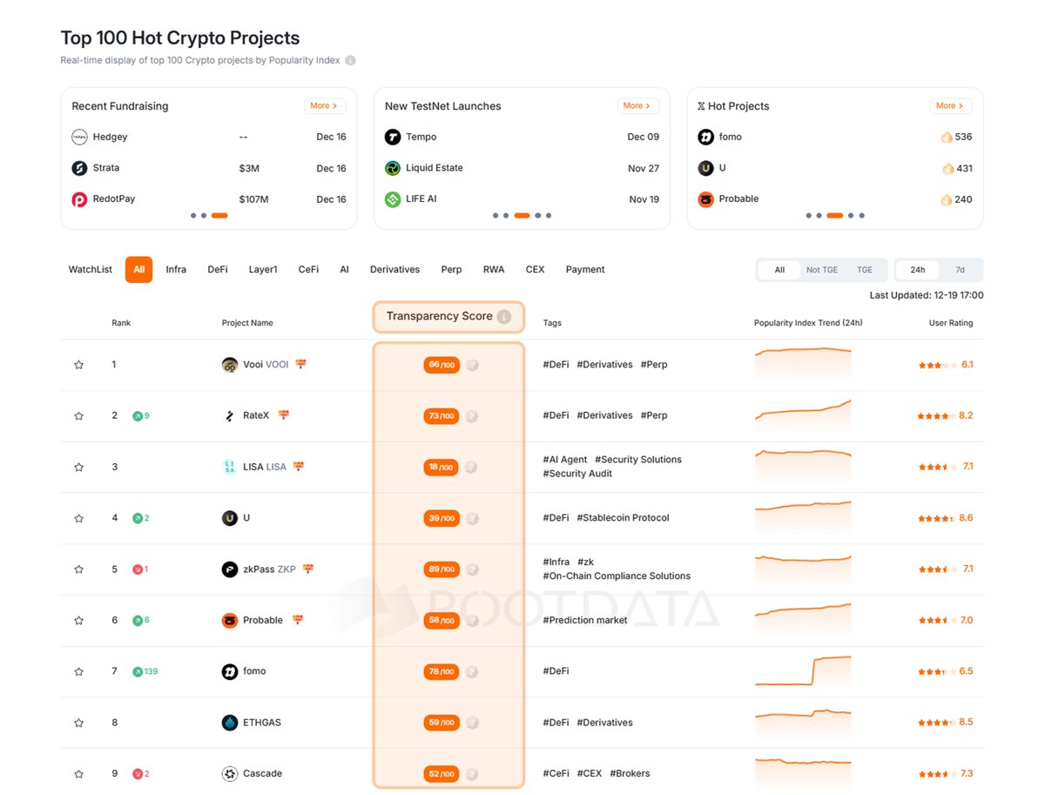Switch trend period to 7d
Screen dimensions: 1045x795
[x=960, y=270]
